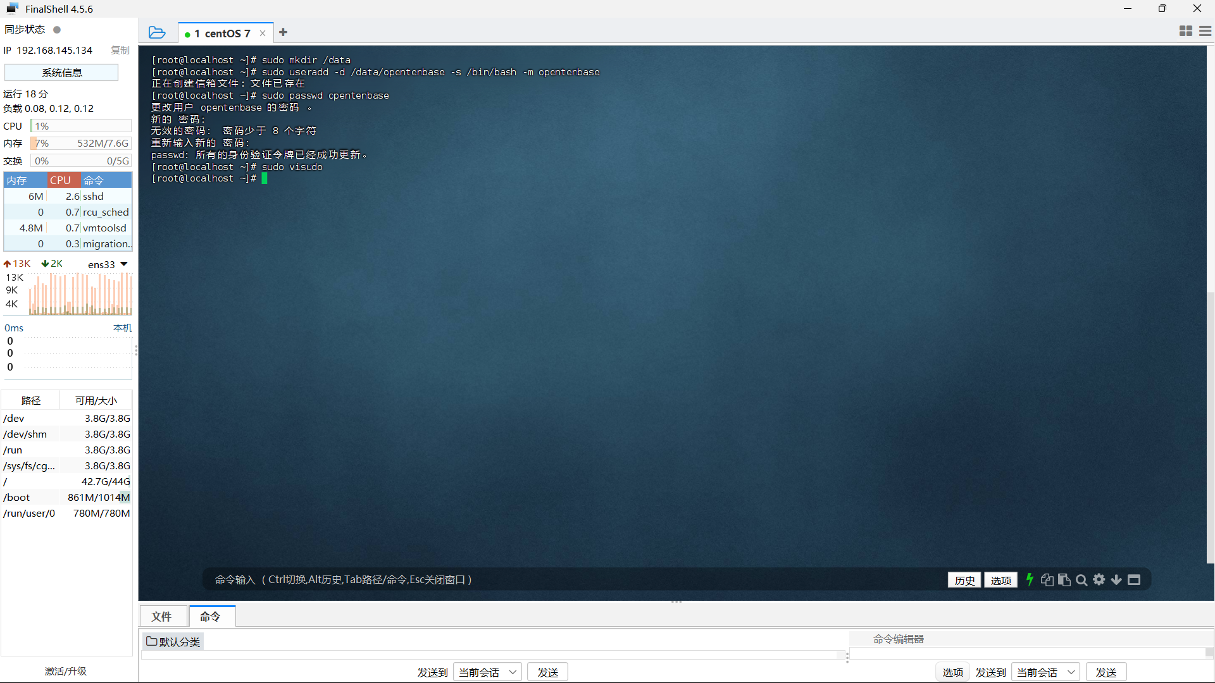Toggle fullscreen terminal window icon
This screenshot has width=1215, height=683.
click(x=1134, y=580)
